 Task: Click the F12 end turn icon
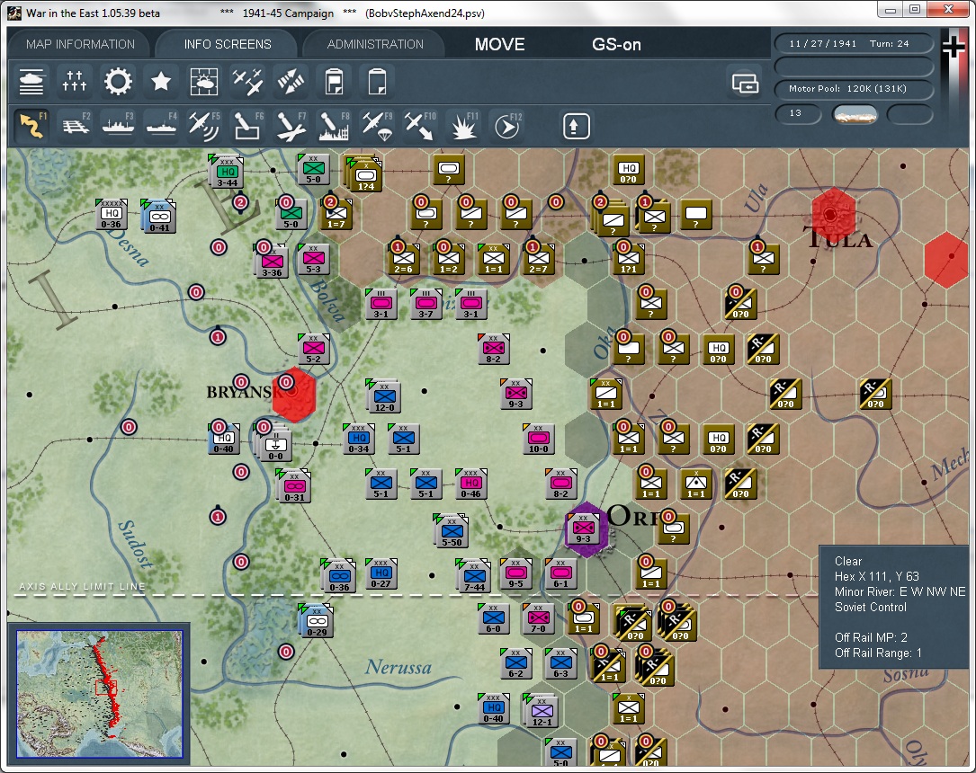pyautogui.click(x=506, y=126)
